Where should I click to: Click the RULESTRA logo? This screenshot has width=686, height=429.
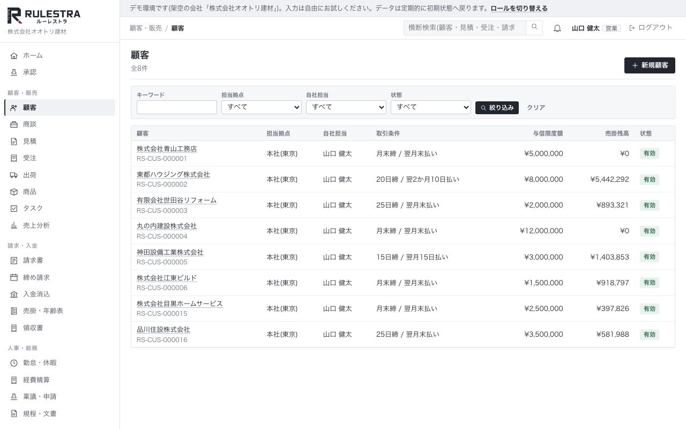pos(44,16)
